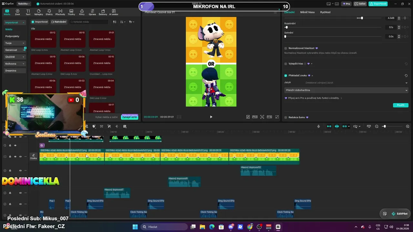Switch to the Měnič hlasu tab
Screen dimensions: 413x232
click(307, 12)
